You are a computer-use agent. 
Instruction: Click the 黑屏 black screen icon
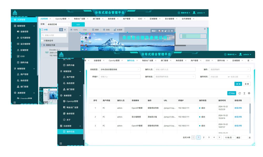(93, 30)
